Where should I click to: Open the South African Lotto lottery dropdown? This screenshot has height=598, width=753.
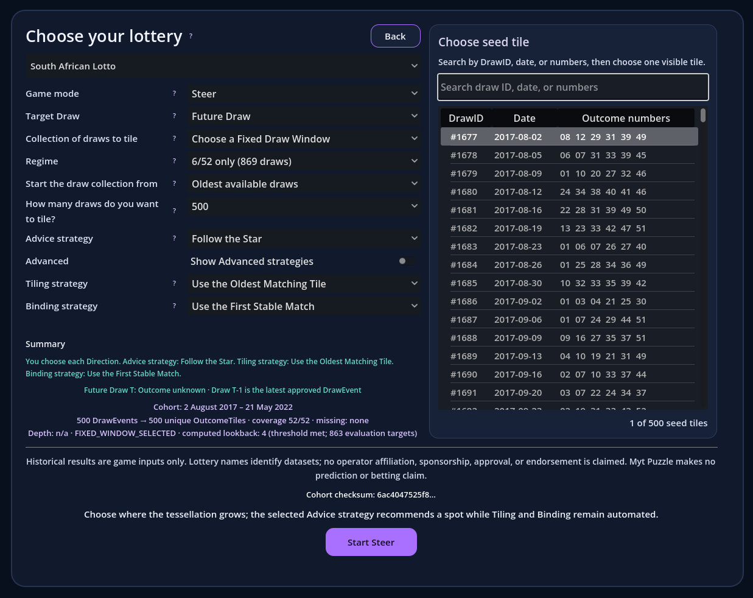coord(223,66)
